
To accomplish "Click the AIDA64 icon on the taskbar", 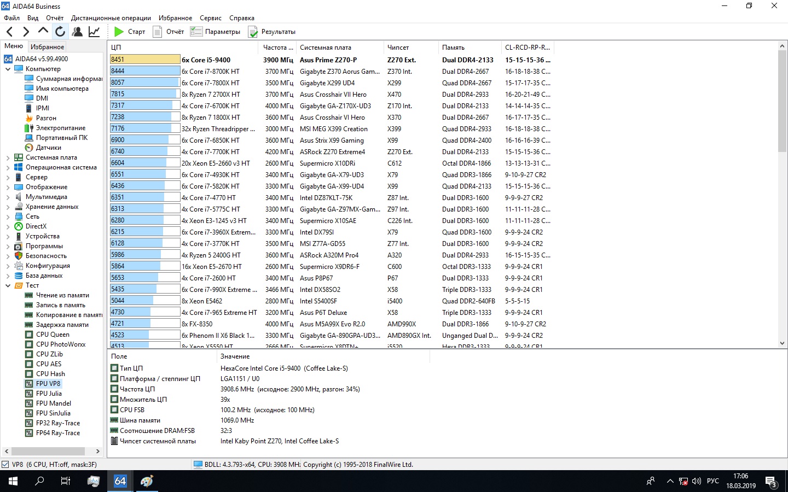I will click(x=120, y=481).
